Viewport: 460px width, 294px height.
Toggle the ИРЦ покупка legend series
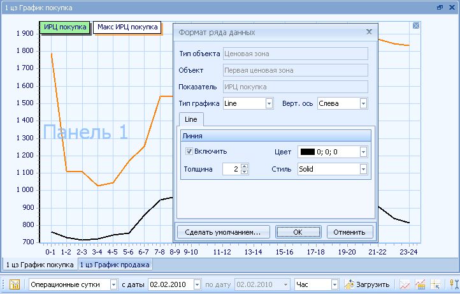[x=65, y=27]
